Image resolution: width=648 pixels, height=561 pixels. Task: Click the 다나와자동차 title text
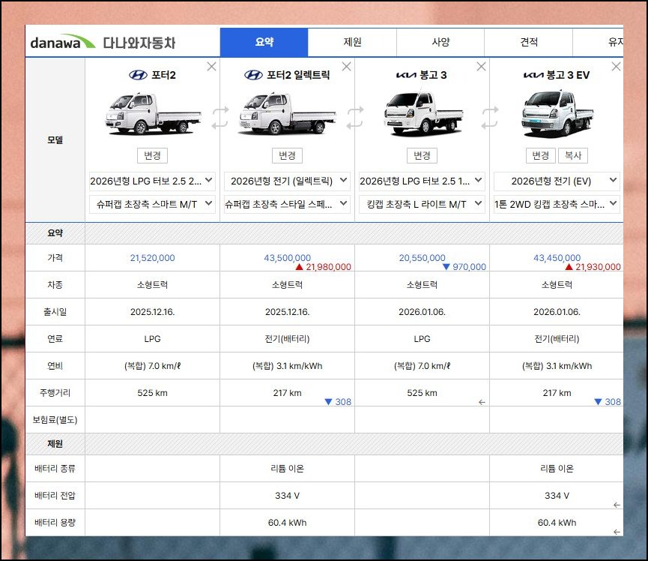(x=139, y=43)
